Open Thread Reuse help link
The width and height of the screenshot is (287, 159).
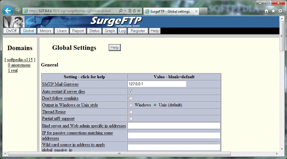[x=54, y=112]
